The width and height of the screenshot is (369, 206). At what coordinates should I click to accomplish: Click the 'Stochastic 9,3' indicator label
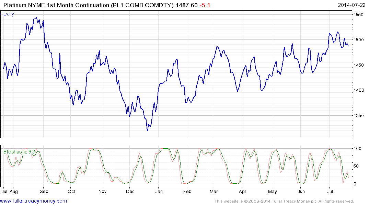tap(19, 152)
